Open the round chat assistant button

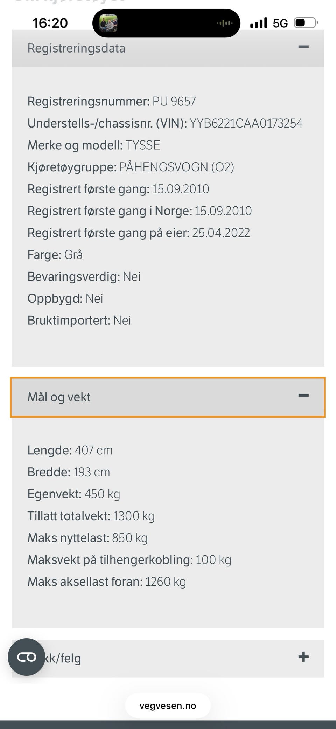[x=27, y=657]
